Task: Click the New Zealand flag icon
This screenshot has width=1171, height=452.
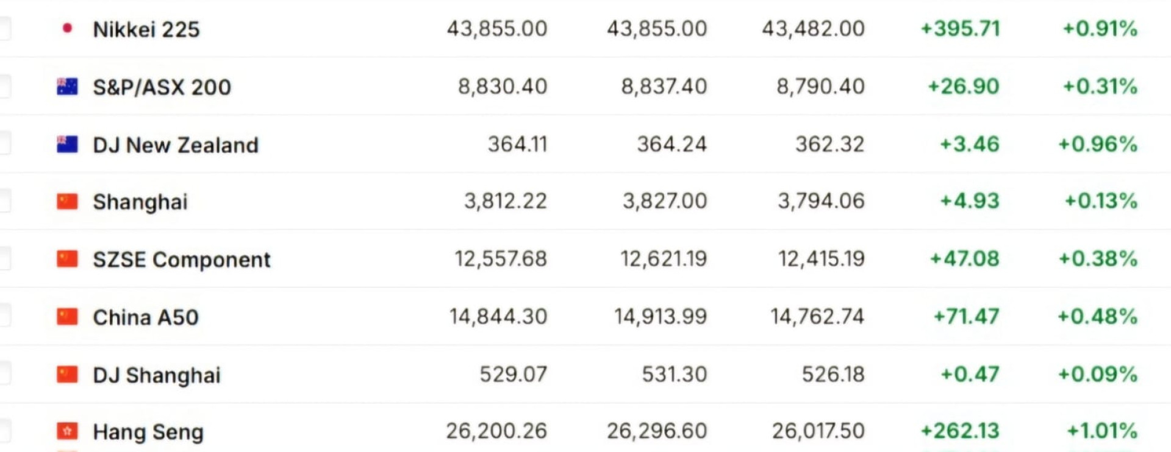Action: click(67, 144)
